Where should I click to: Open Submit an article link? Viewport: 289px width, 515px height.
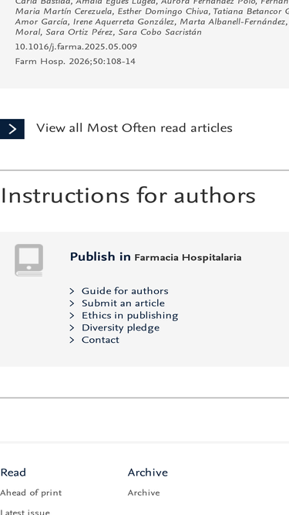[123, 303]
